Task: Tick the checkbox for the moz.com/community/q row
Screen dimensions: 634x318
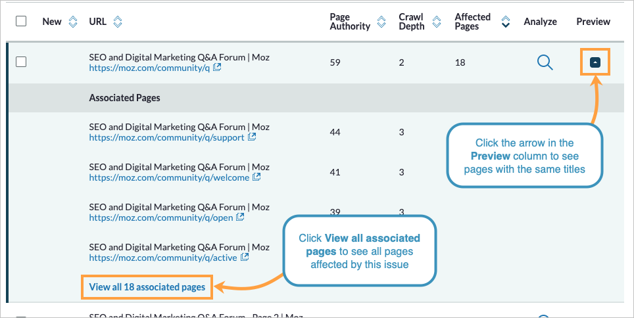Action: tap(21, 62)
